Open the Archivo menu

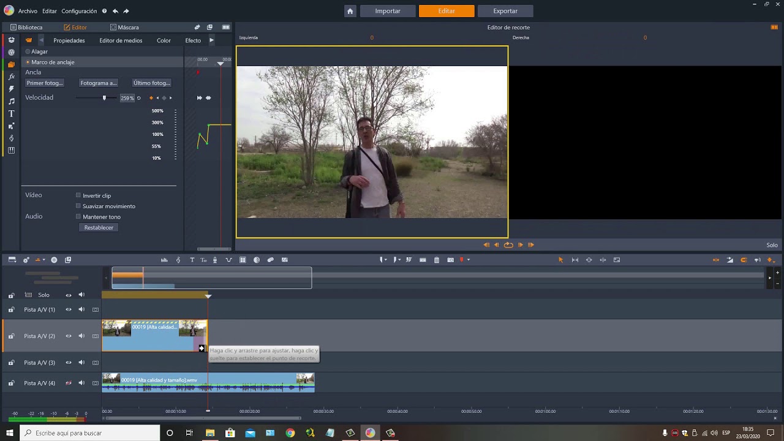coord(28,11)
